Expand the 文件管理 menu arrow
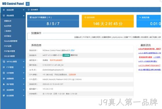162x109 pixels. point(24,73)
